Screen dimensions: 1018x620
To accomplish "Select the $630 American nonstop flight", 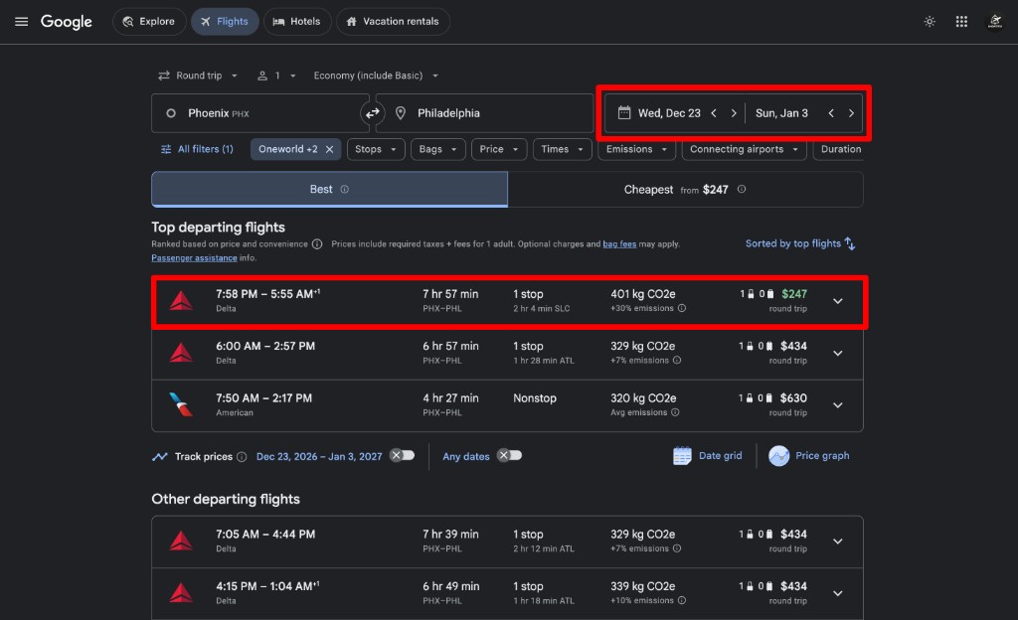I will [508, 405].
